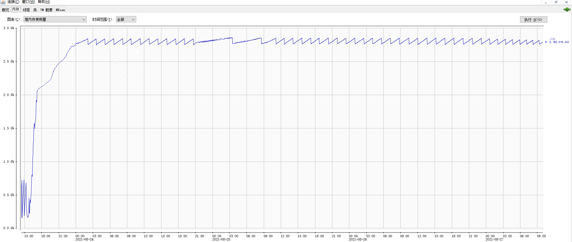Click the 1.5 Gb axis label
572x242 pixels.
pos(9,128)
